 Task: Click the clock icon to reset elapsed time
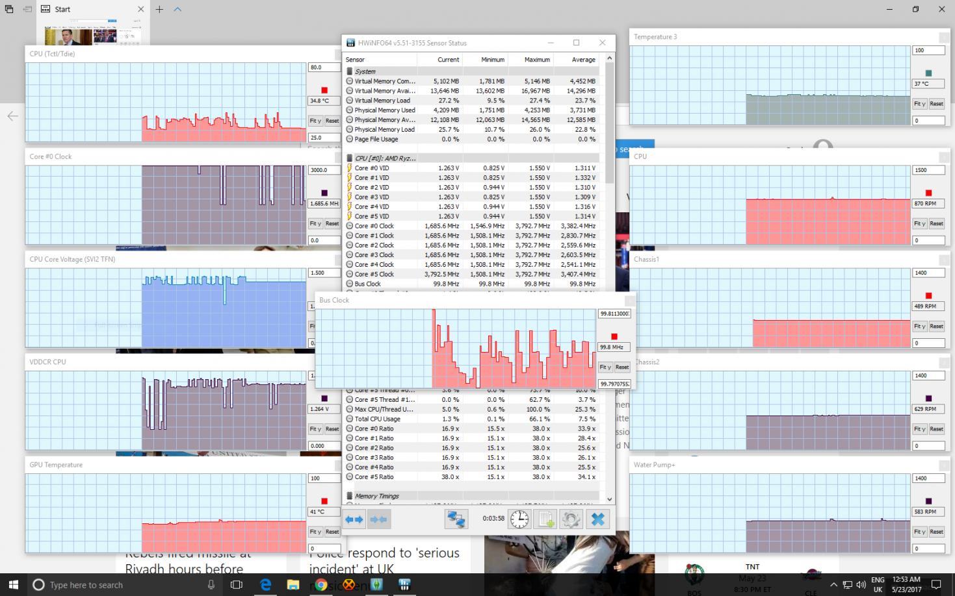pos(519,519)
